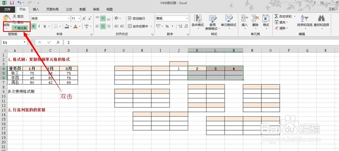Decrease font size with the smaller A icon

pos(89,19)
